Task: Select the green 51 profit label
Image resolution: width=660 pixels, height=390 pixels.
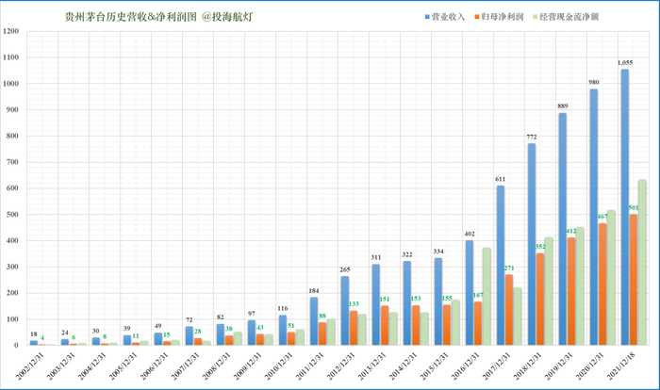Action: tap(291, 326)
